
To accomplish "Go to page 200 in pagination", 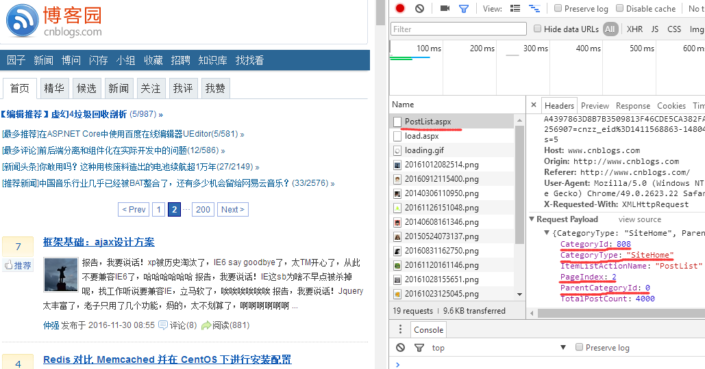I will (x=203, y=209).
